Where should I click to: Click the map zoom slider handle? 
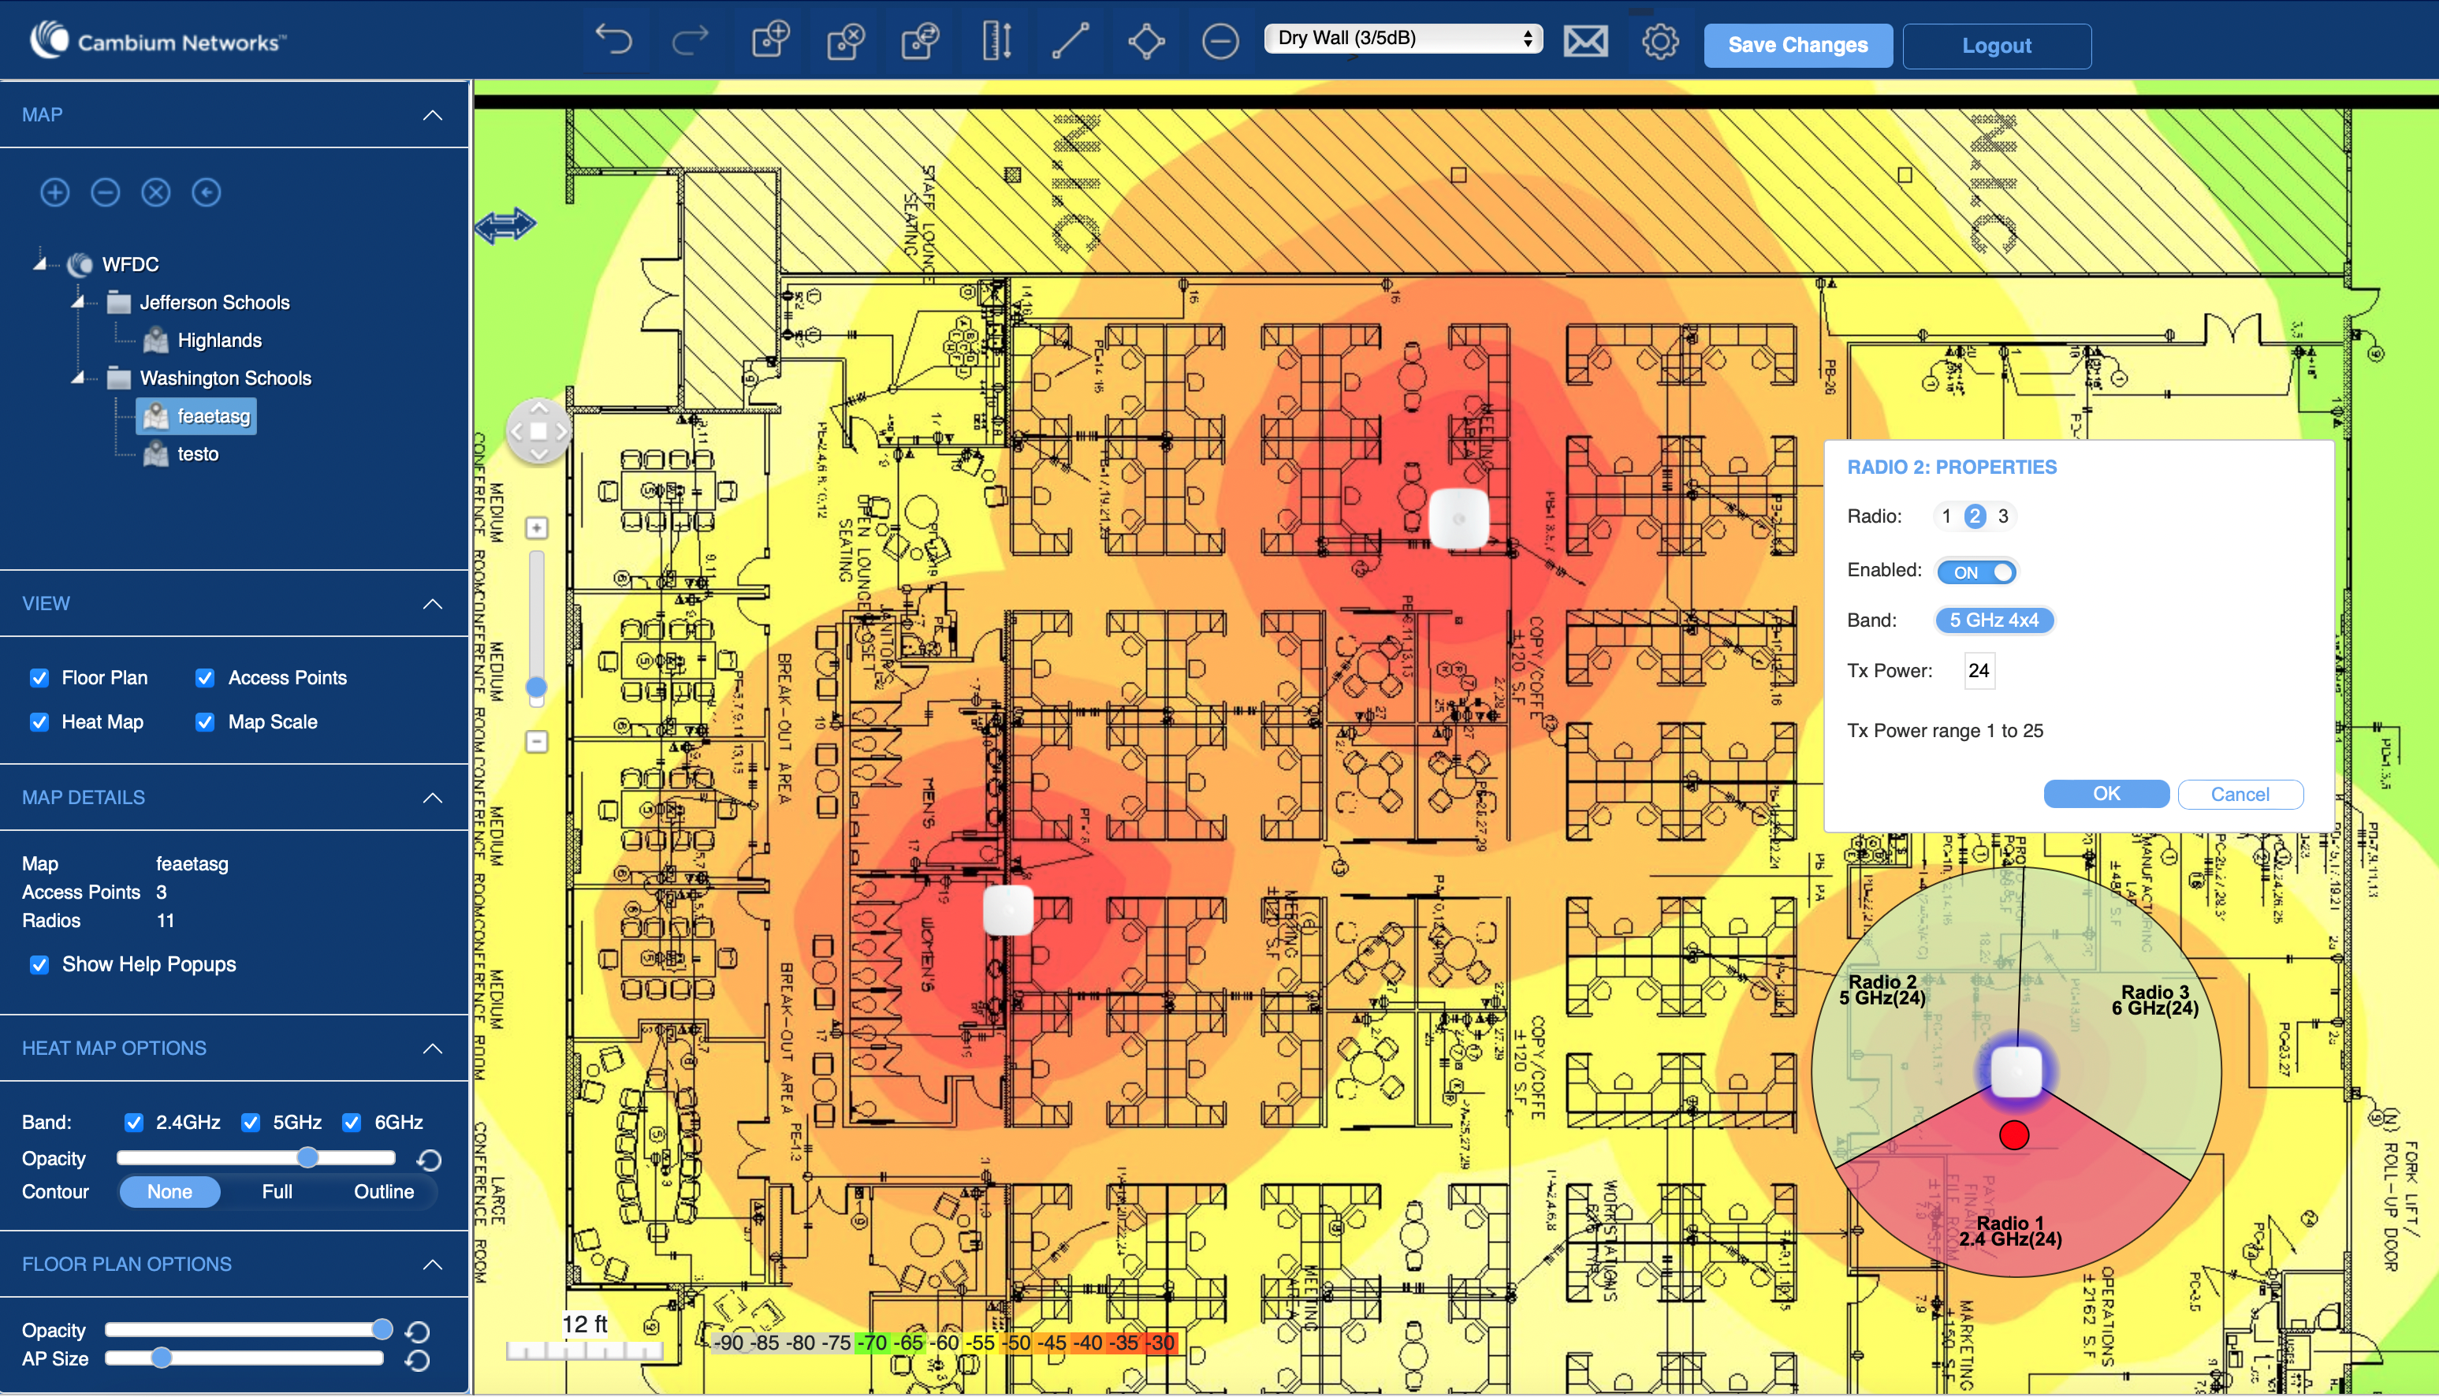[x=537, y=687]
